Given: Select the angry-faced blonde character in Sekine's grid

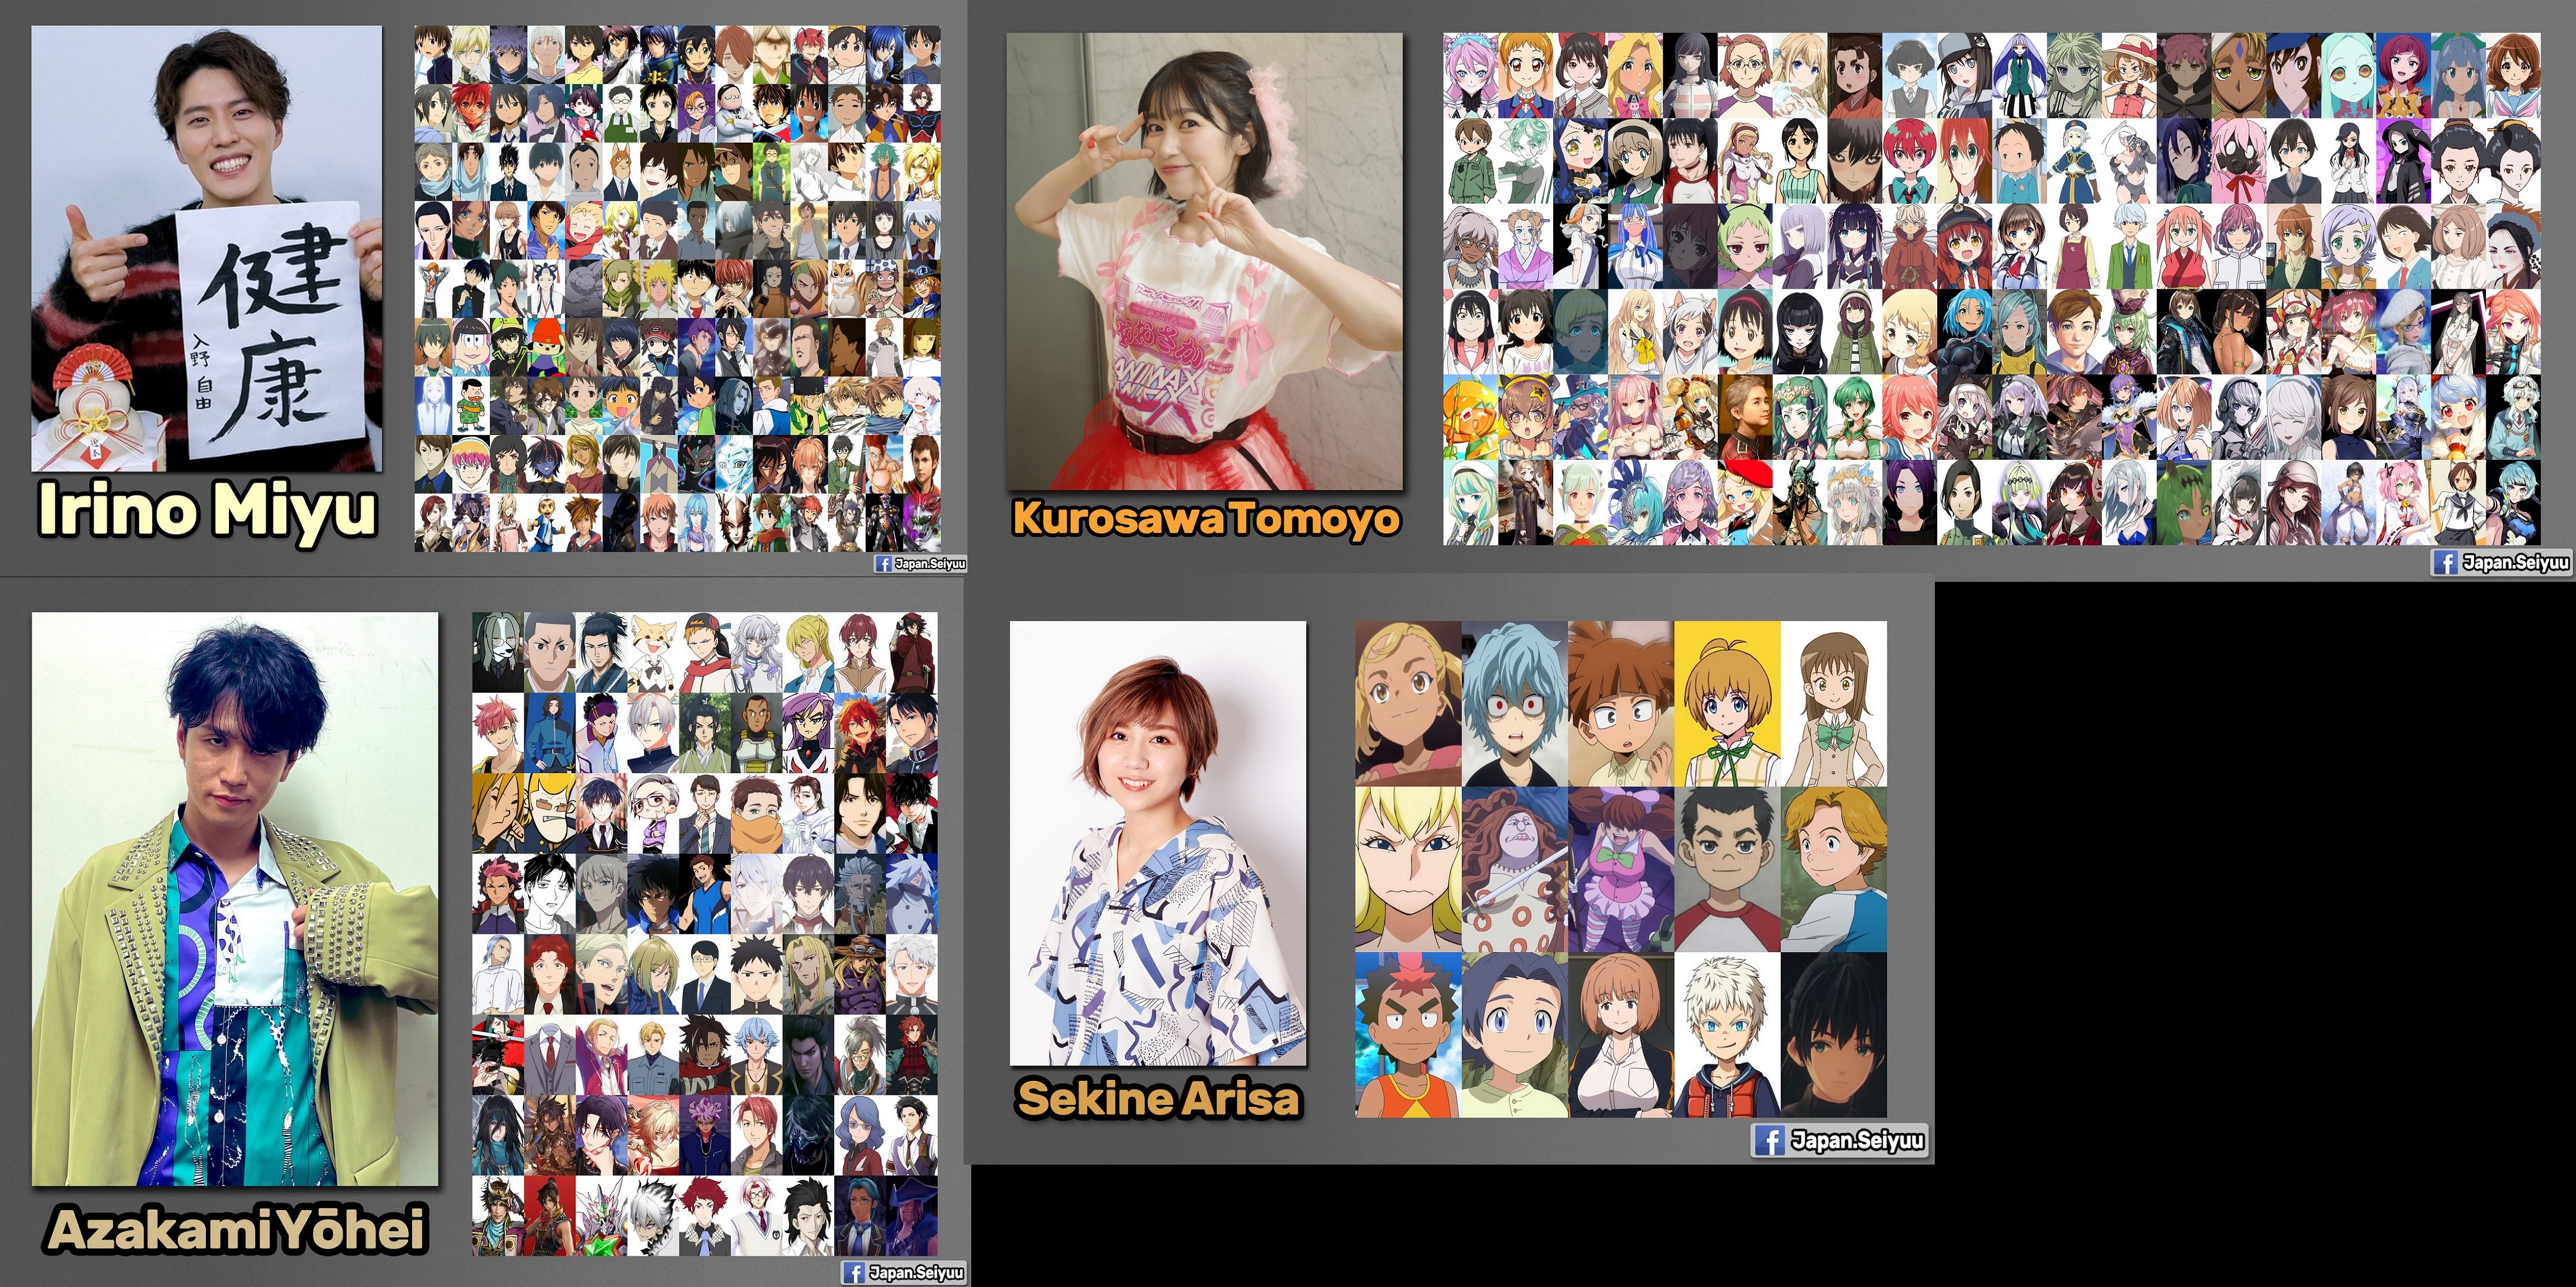Looking at the screenshot, I should click(1408, 869).
